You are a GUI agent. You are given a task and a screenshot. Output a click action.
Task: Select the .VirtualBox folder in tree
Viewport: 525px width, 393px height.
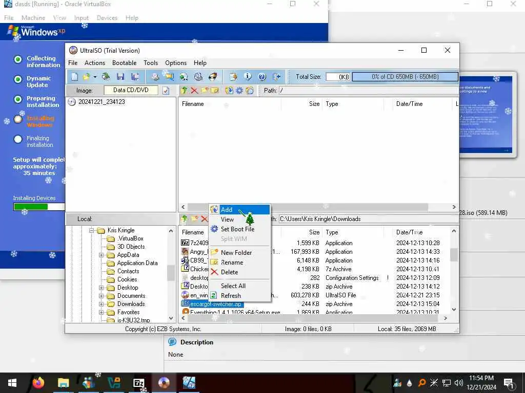[x=130, y=238]
